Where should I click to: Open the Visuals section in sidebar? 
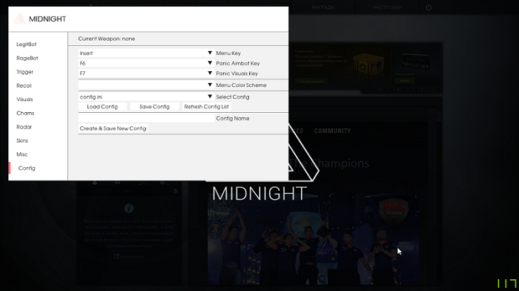tap(24, 99)
